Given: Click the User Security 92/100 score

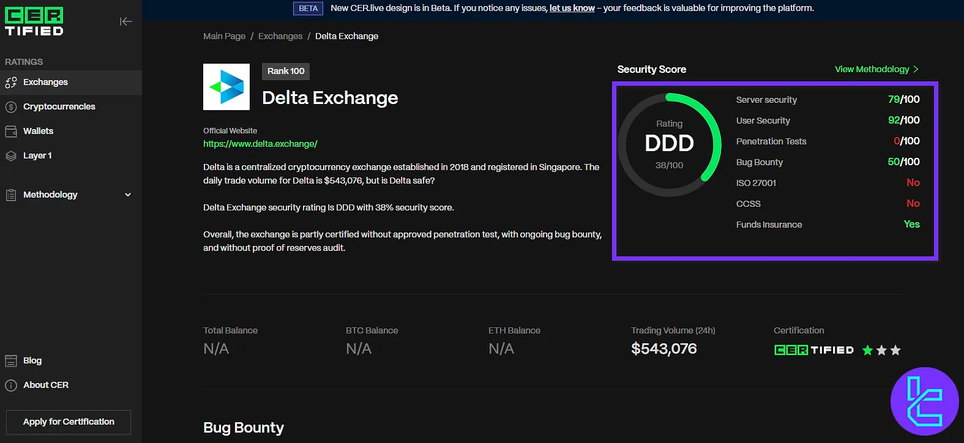Looking at the screenshot, I should (903, 121).
